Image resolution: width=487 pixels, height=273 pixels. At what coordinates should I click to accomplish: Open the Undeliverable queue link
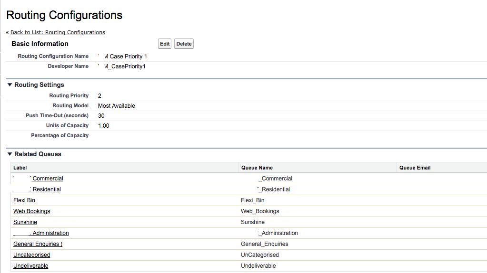click(x=31, y=266)
